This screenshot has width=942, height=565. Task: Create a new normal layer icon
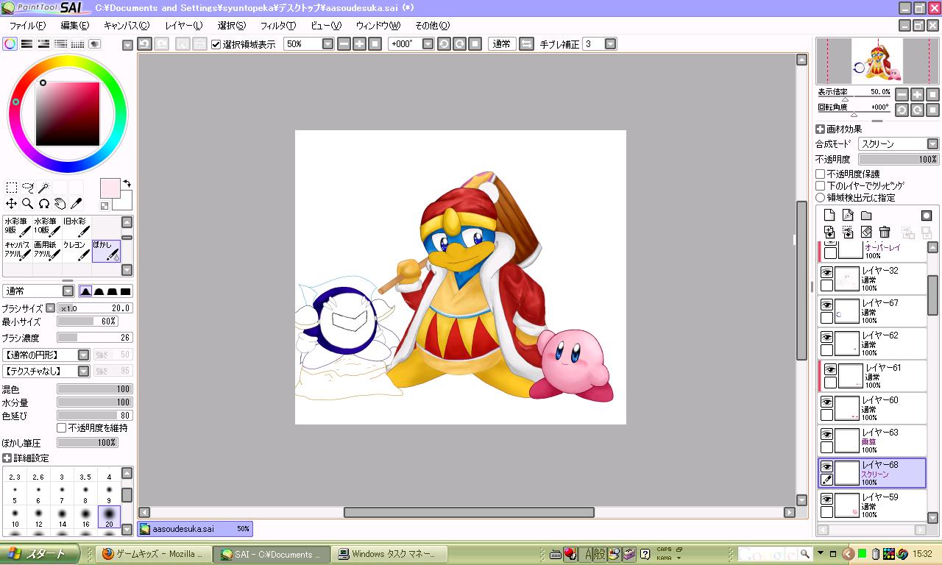pyautogui.click(x=829, y=216)
